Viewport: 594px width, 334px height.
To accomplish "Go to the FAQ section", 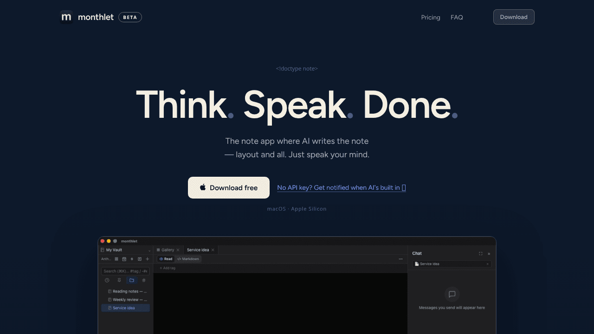I will (x=457, y=17).
